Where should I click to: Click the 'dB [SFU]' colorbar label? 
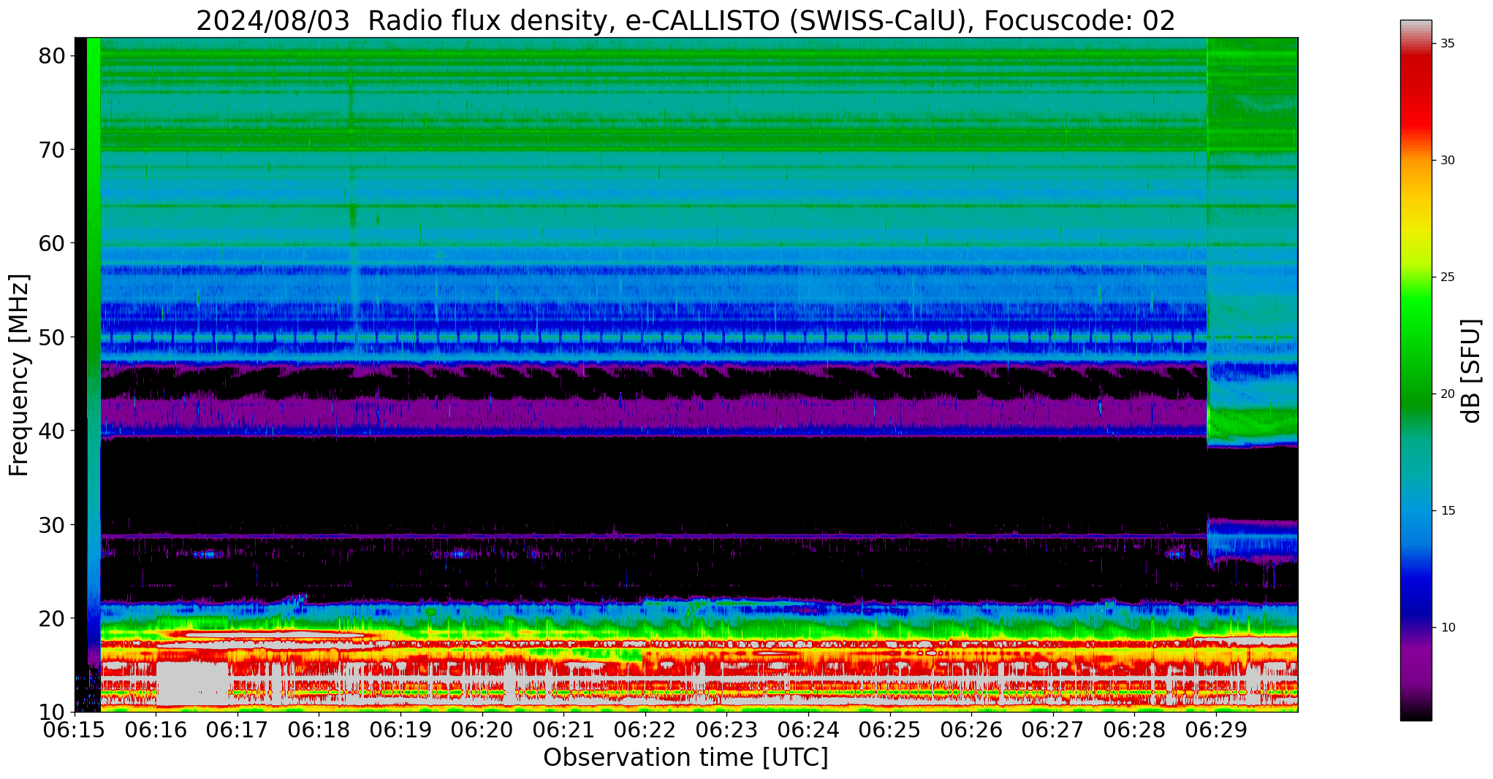click(1471, 371)
